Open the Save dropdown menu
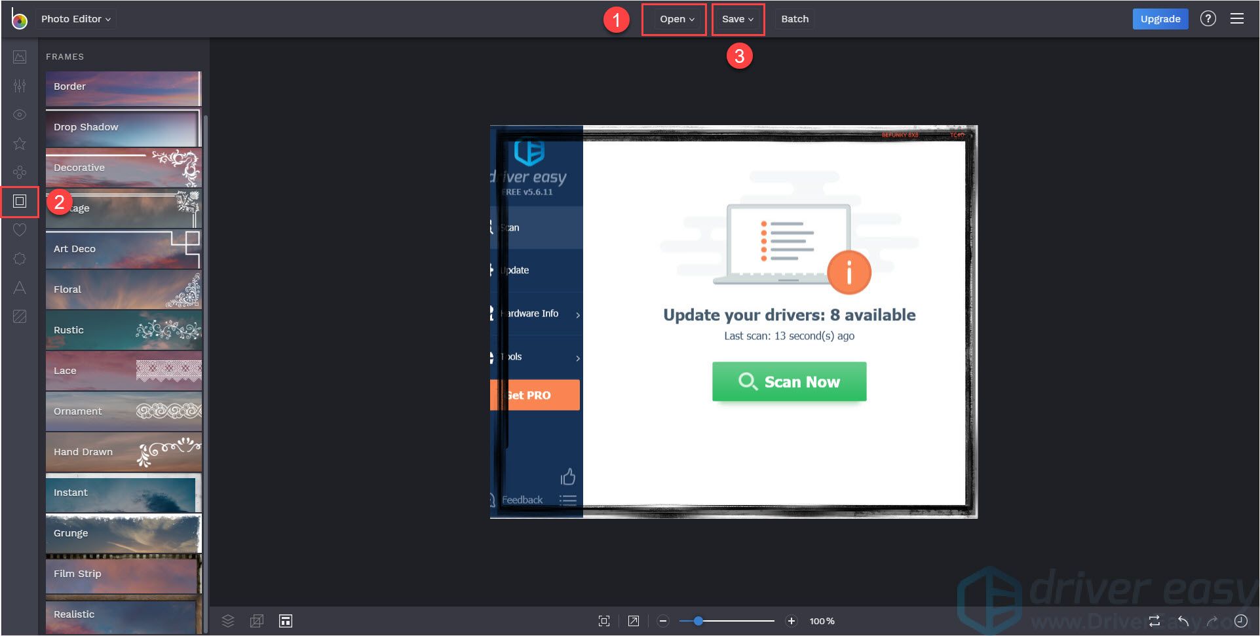Screen dimensions: 1260x636 pos(738,19)
